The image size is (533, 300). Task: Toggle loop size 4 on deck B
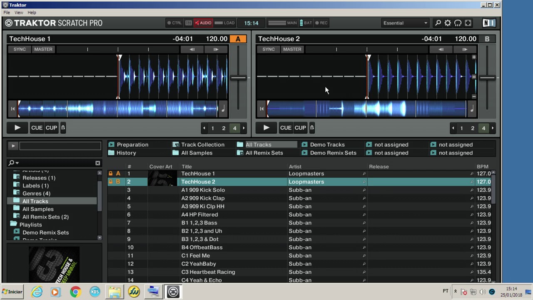(x=483, y=128)
